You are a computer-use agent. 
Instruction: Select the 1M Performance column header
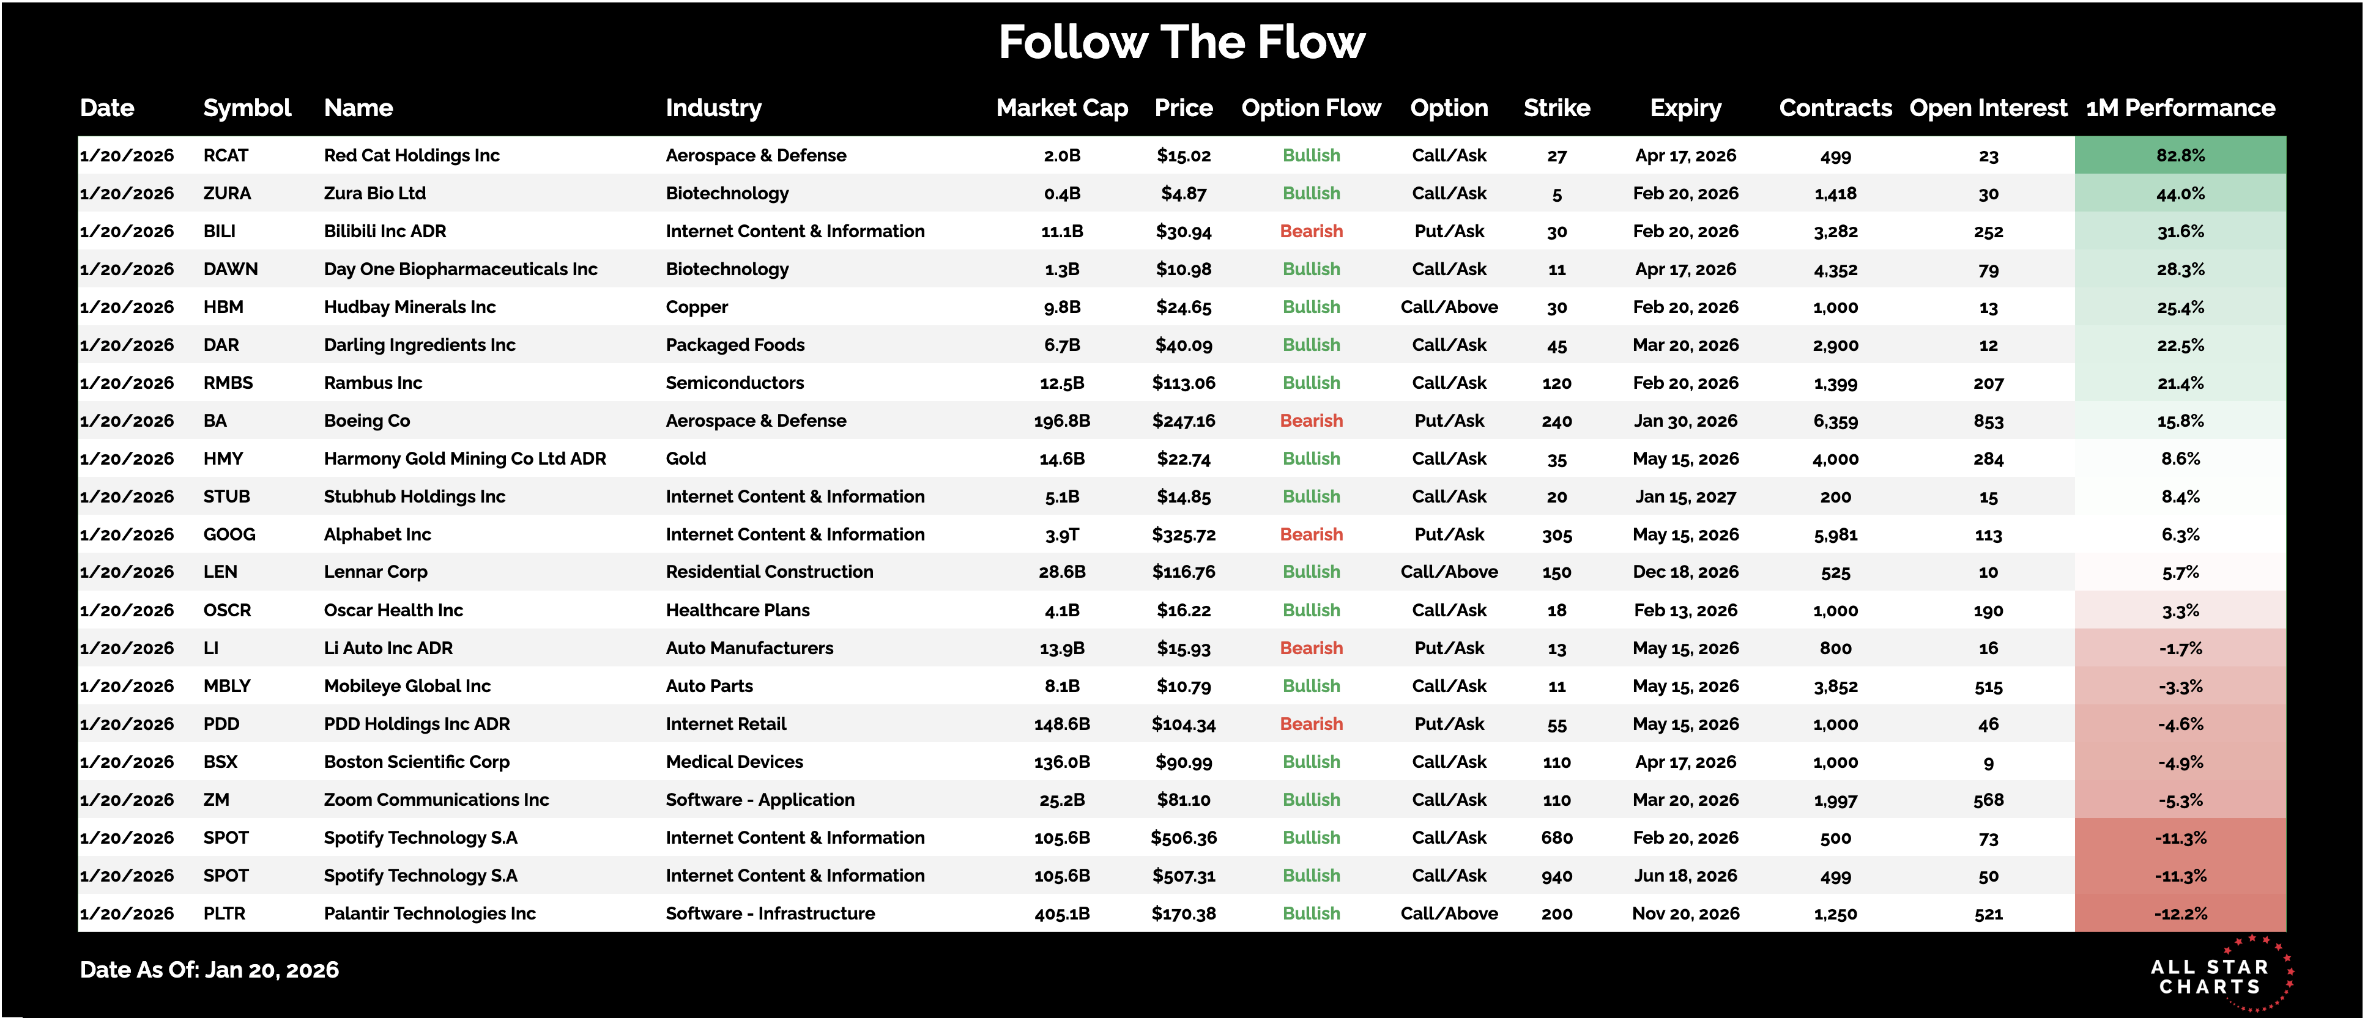coord(2180,108)
